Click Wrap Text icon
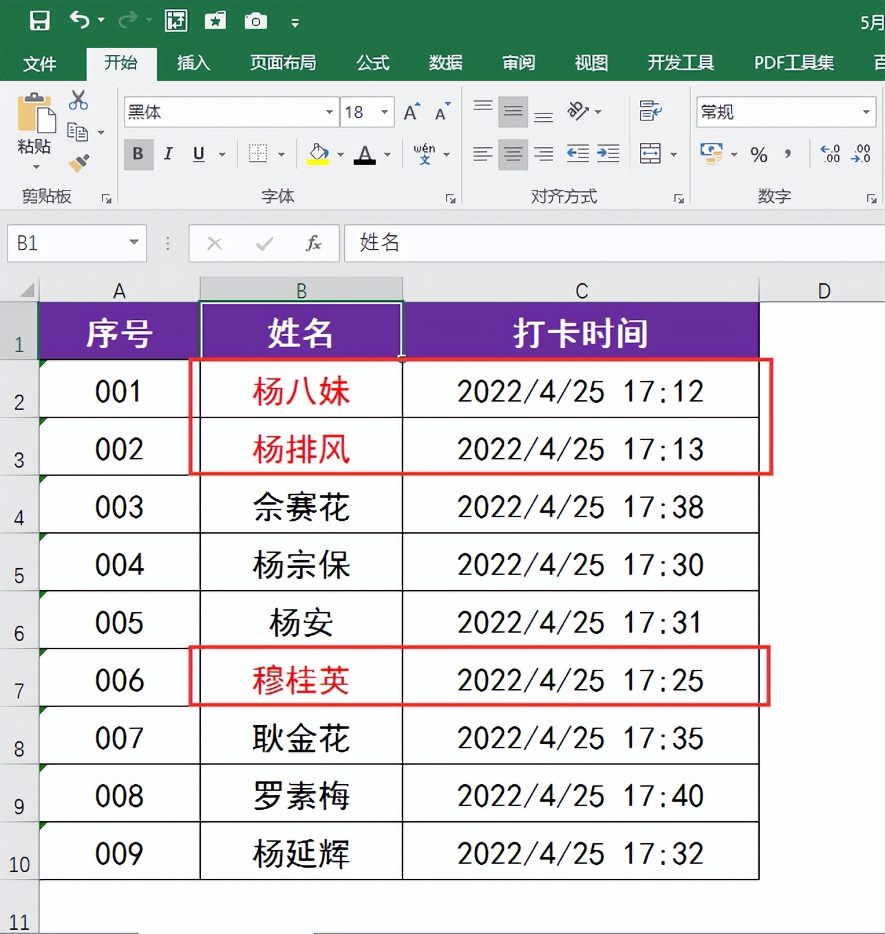 pos(650,111)
